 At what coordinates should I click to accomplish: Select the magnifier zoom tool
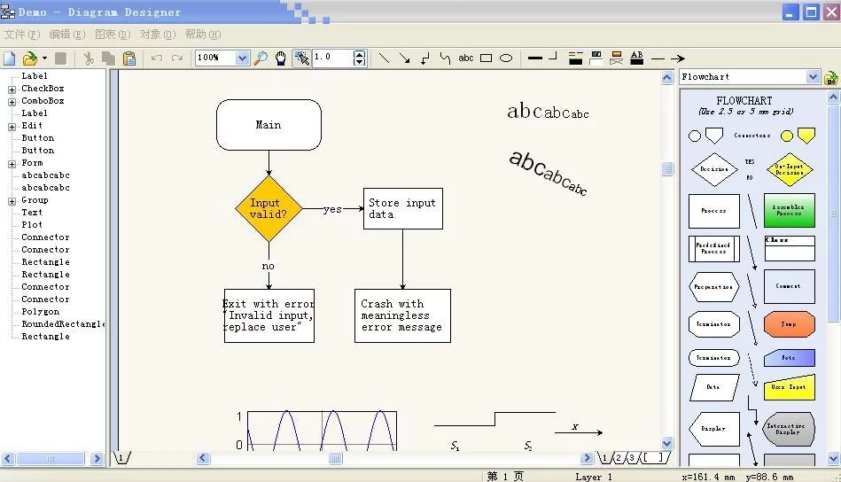tap(261, 58)
